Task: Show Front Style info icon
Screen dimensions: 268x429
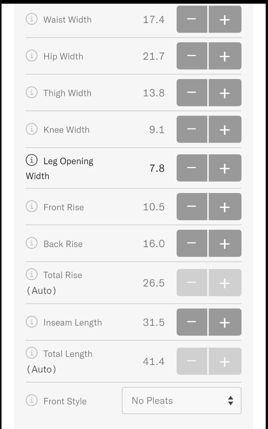Action: (31, 401)
